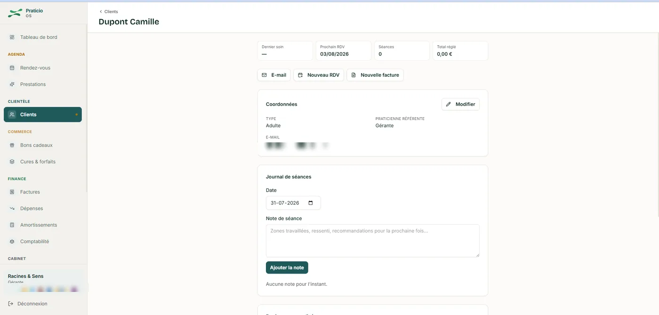Click the Dernier soin stat card
The width and height of the screenshot is (659, 315).
point(285,51)
